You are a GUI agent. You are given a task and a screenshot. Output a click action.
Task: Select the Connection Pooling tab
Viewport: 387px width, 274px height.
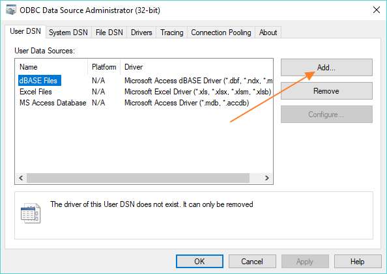click(221, 33)
